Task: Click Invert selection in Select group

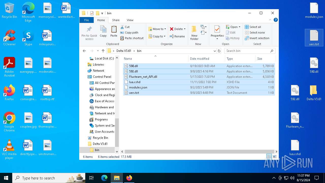Action: click(257, 38)
